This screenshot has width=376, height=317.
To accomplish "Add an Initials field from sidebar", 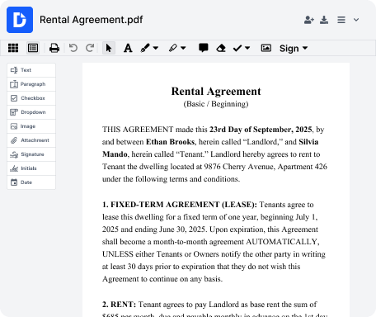I will point(31,168).
